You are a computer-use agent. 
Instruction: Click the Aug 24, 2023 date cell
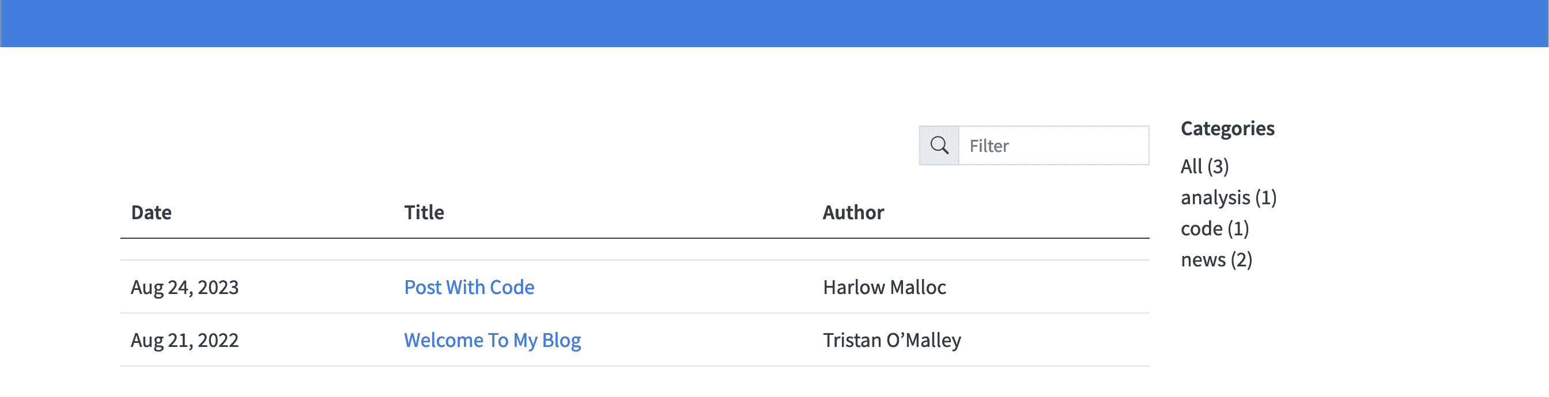tap(184, 287)
